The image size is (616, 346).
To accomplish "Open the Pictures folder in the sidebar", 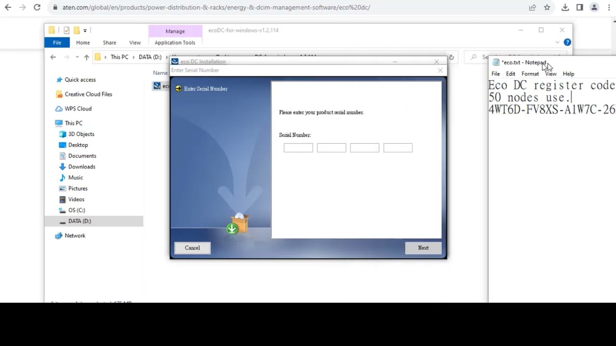I will [77, 188].
